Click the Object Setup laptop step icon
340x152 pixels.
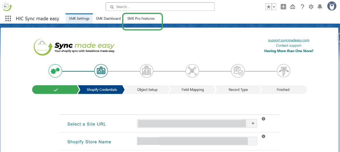click(147, 71)
